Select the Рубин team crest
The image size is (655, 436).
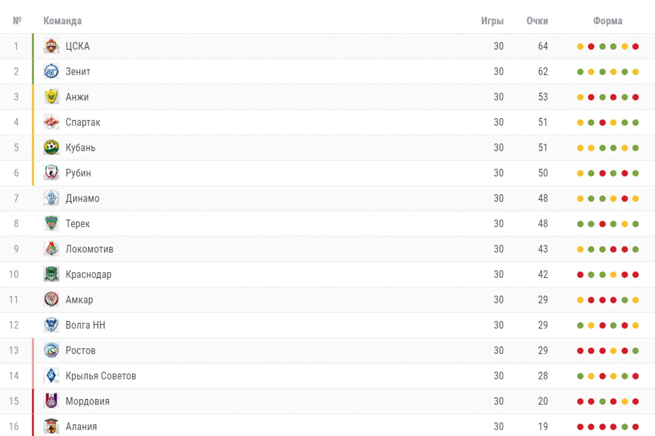coord(51,173)
